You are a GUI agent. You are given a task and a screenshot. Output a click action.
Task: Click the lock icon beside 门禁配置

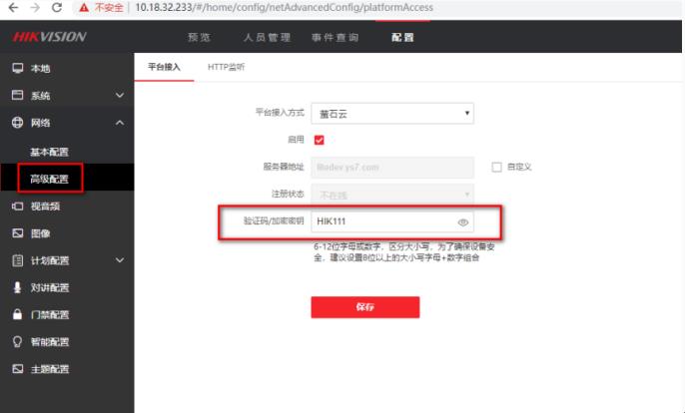(18, 314)
